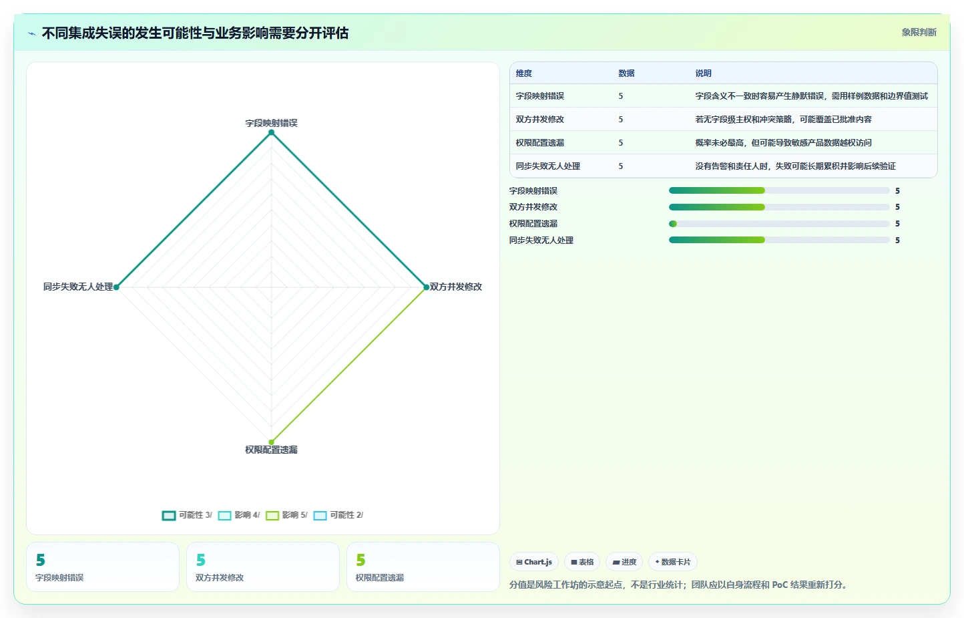Click the description starting 没有告警和责任人

click(x=795, y=166)
